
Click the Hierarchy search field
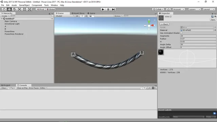point(31,16)
